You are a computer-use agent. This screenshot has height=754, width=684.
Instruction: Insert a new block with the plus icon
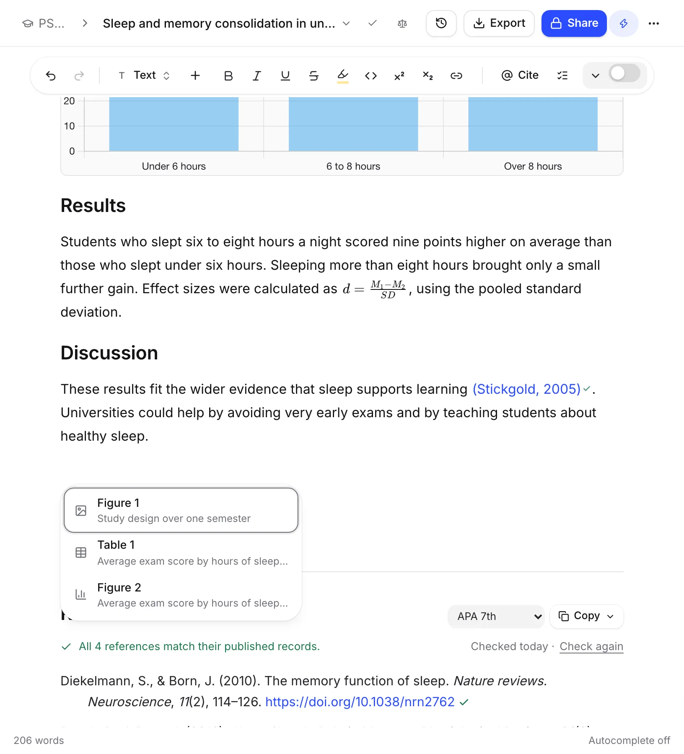pos(195,76)
